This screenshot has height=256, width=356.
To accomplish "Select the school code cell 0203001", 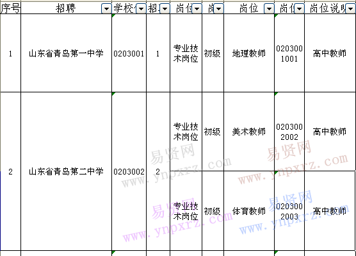I will pos(129,53).
